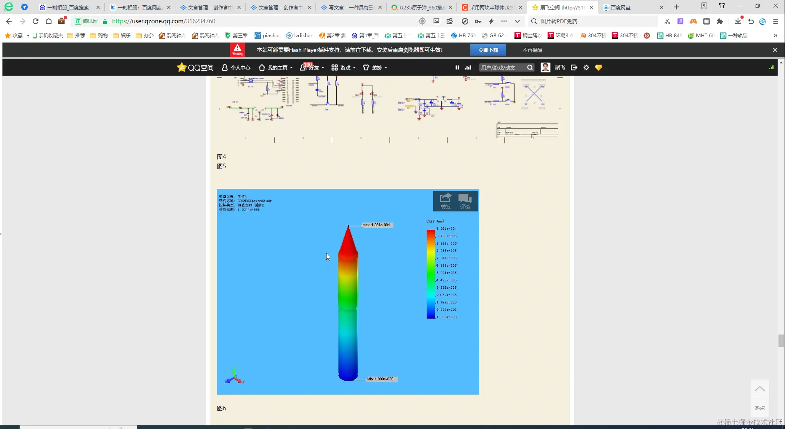Screen dimensions: 785x429
Task: Click the 不再提醒 link
Action: coord(532,50)
